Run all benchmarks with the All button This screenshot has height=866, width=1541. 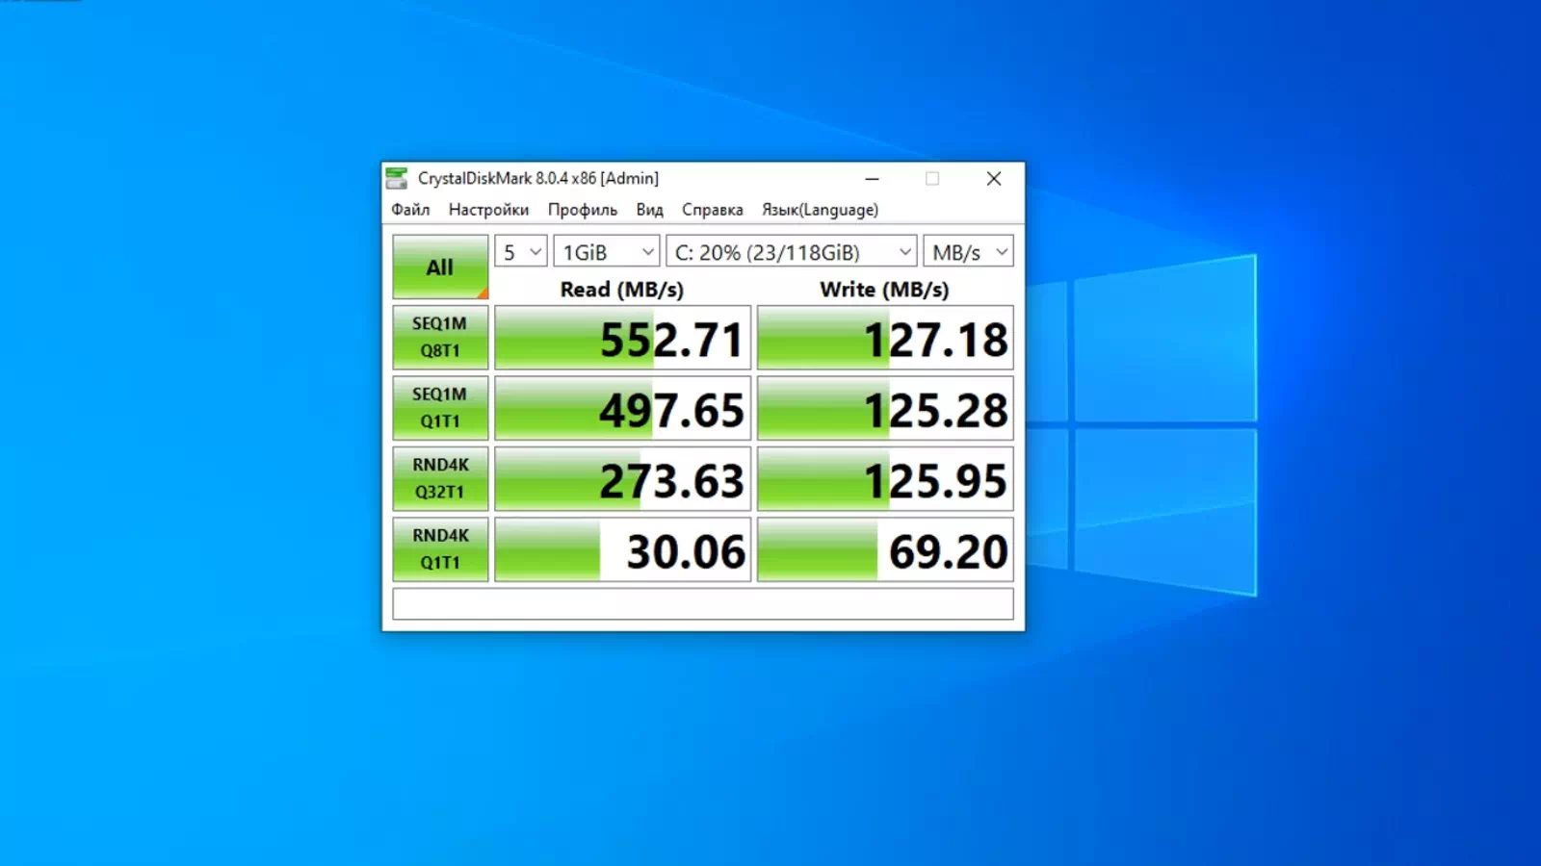click(440, 267)
